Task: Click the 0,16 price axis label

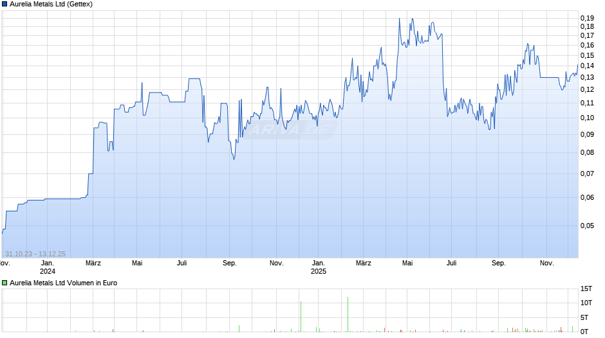Action: click(x=587, y=45)
